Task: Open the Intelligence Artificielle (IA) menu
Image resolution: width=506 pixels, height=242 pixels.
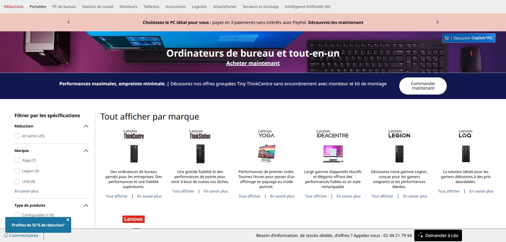Action: (x=308, y=7)
